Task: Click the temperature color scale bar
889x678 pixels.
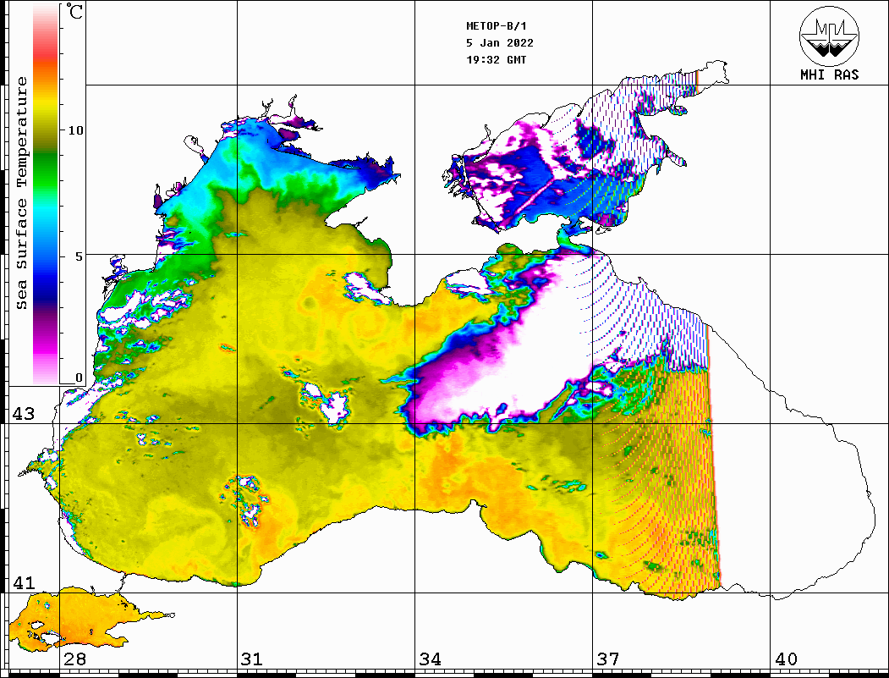Action: (x=46, y=194)
